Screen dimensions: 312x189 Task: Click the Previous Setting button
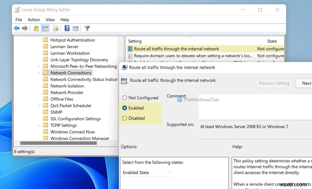click(274, 83)
